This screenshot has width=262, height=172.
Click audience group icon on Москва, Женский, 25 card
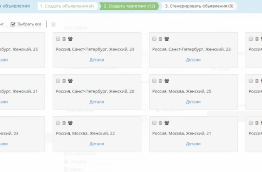[167, 81]
